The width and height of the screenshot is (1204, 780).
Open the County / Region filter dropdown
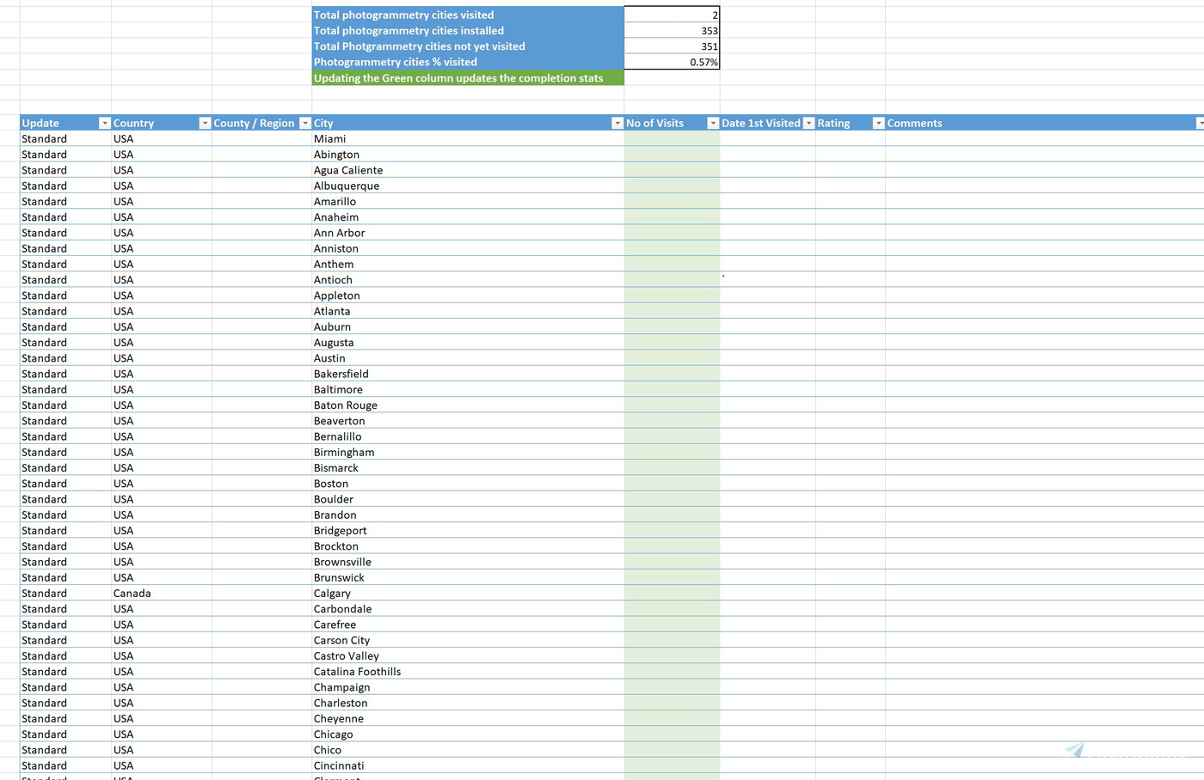[x=304, y=123]
